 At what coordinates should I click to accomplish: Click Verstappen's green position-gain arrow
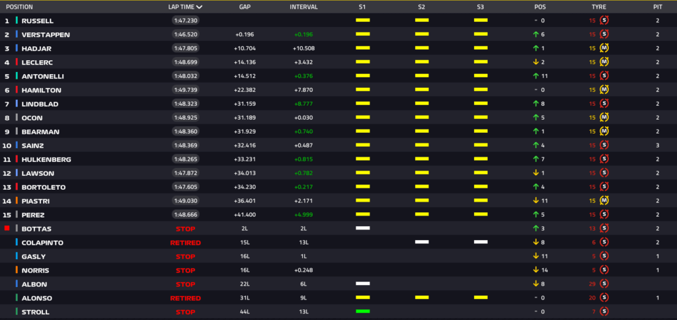tap(536, 34)
